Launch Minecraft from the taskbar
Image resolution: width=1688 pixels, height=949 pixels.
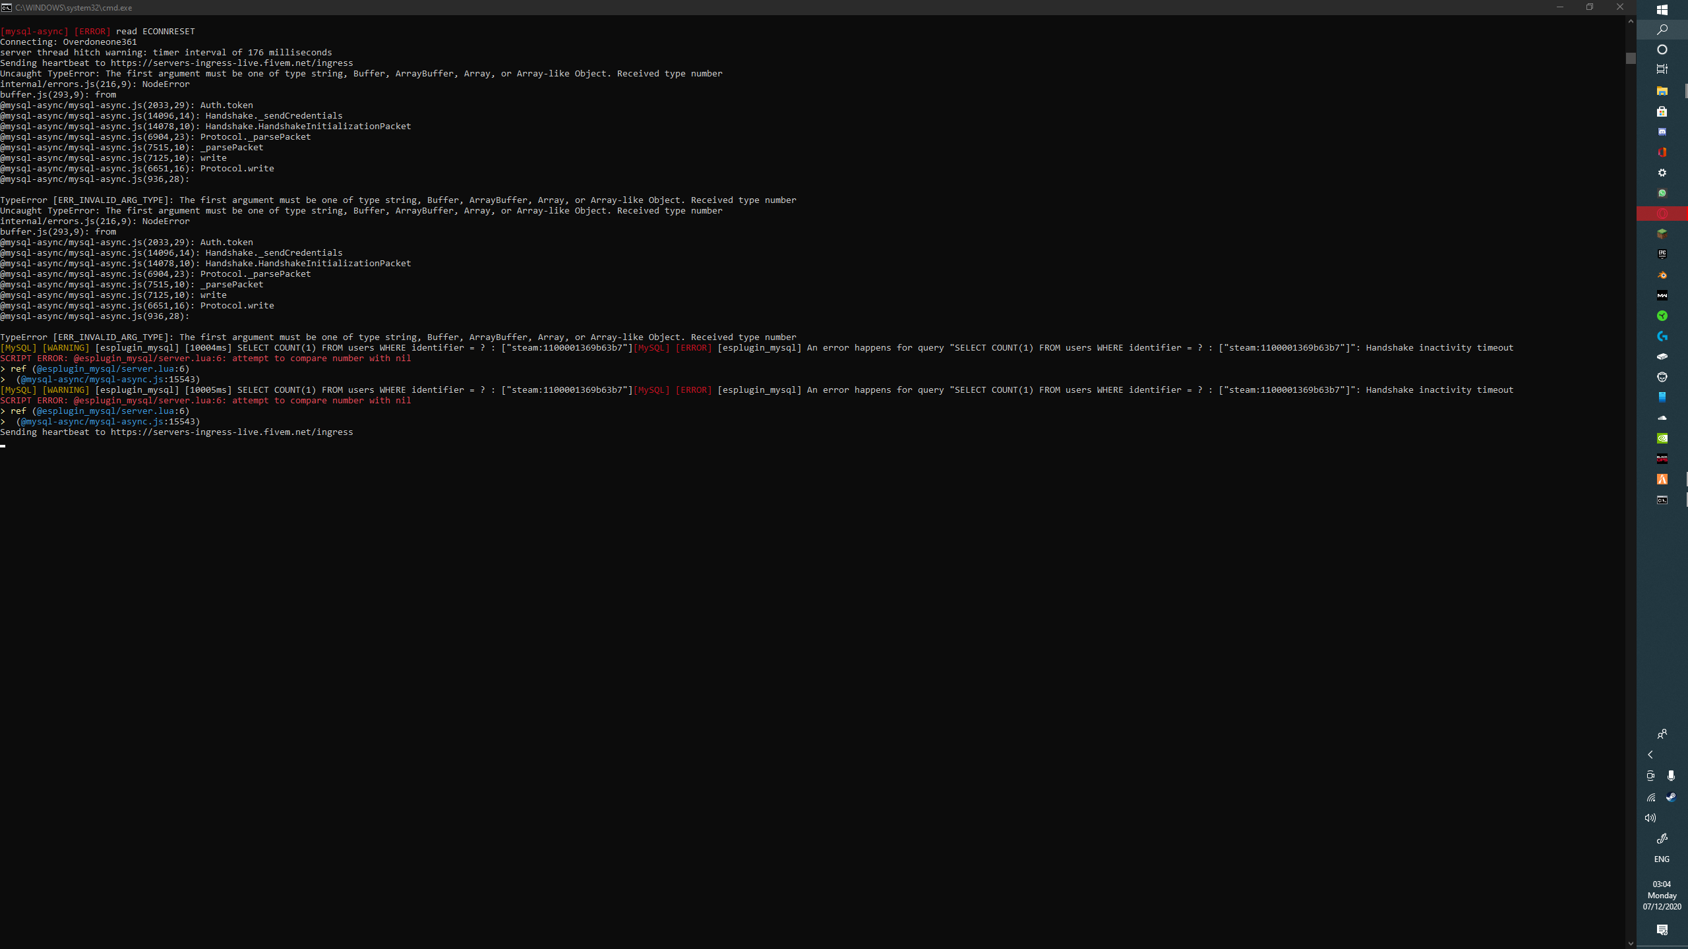pyautogui.click(x=1662, y=233)
